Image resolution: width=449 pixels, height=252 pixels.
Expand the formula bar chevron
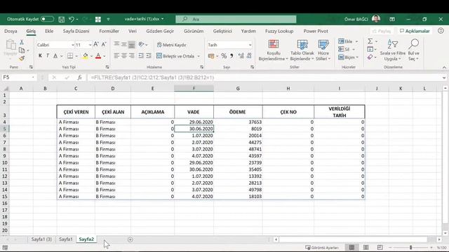(x=444, y=78)
